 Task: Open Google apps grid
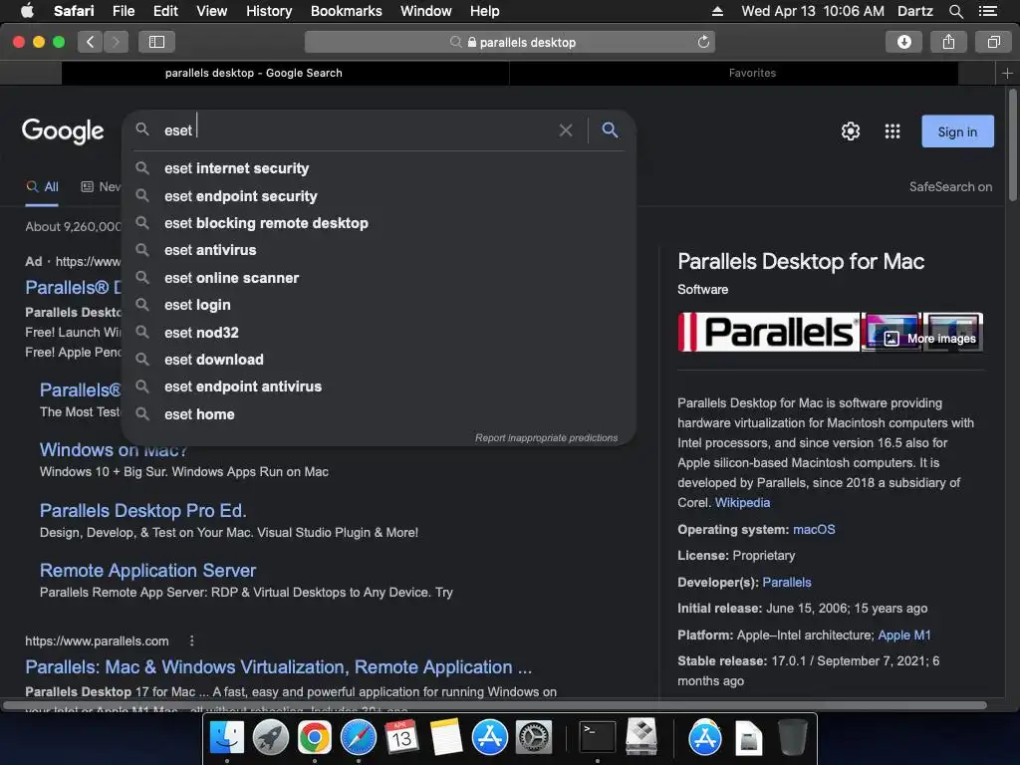(x=892, y=131)
